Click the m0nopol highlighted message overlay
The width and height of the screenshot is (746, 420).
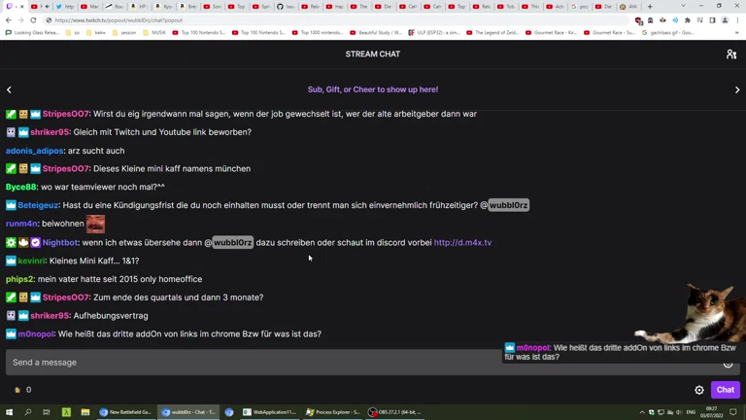point(623,352)
